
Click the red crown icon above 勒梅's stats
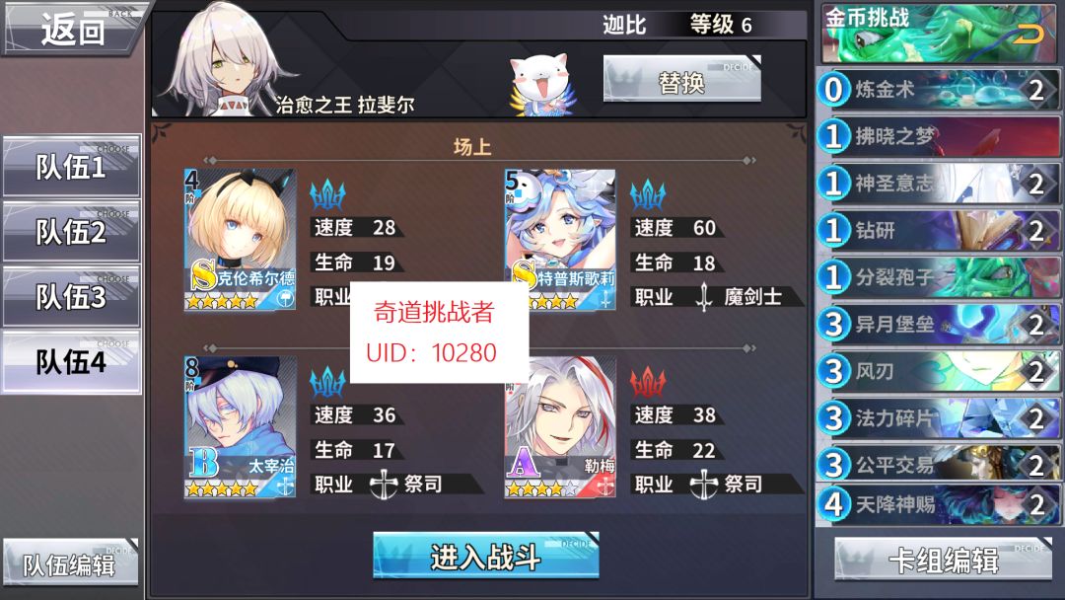[647, 382]
